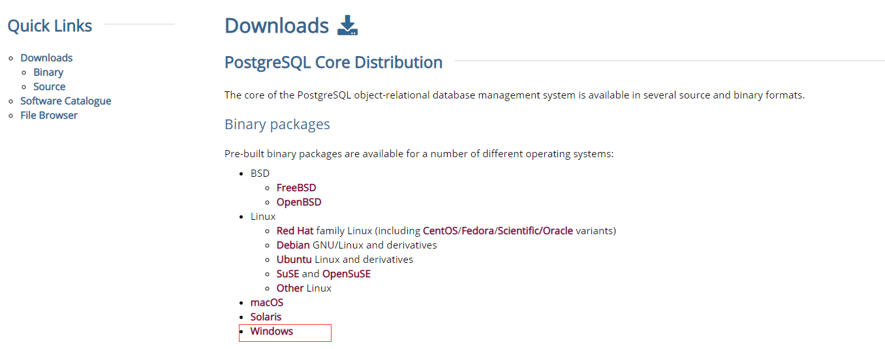Click the Quick Links sidebar heading

pyautogui.click(x=50, y=26)
